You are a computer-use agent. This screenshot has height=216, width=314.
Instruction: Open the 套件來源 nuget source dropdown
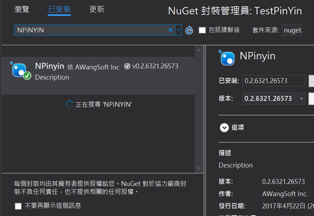click(x=292, y=30)
